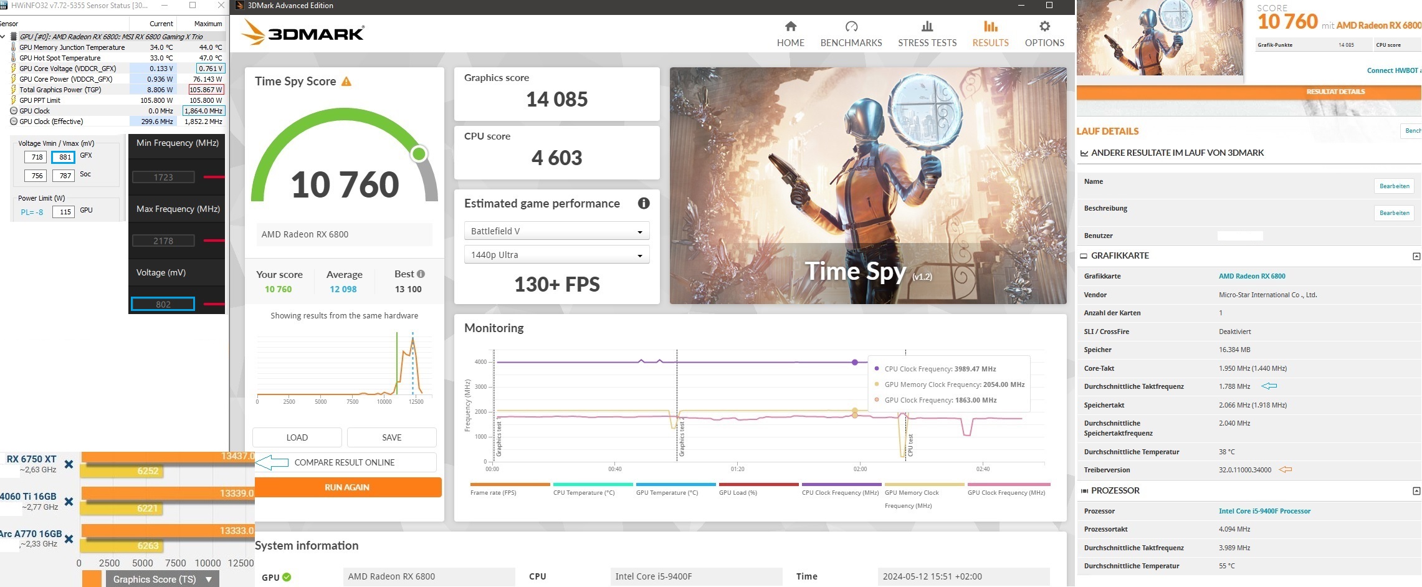The image size is (1422, 587).
Task: Click the Time Spy benchmark artwork thumbnail
Action: click(868, 186)
